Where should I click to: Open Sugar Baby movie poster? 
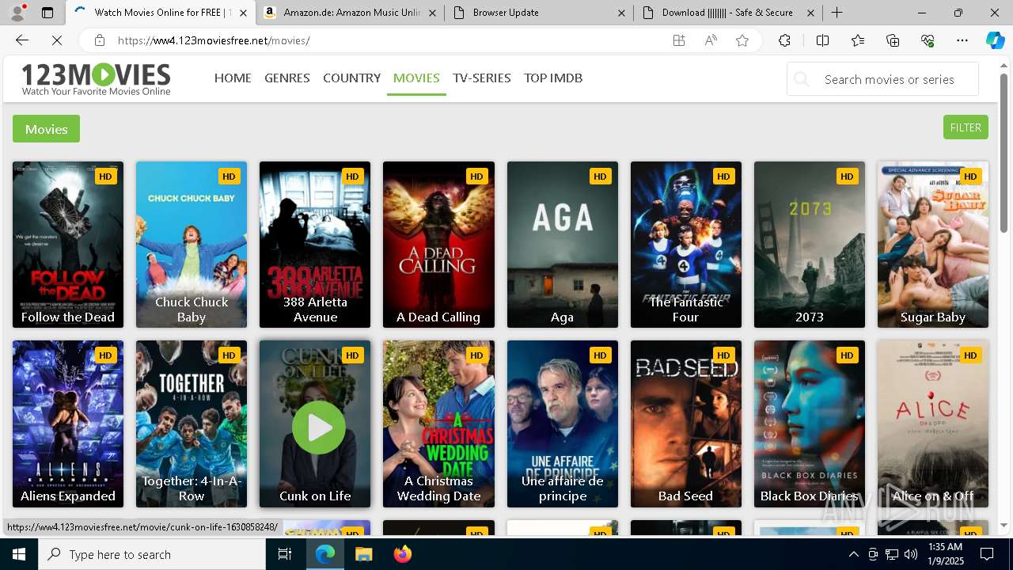(933, 245)
